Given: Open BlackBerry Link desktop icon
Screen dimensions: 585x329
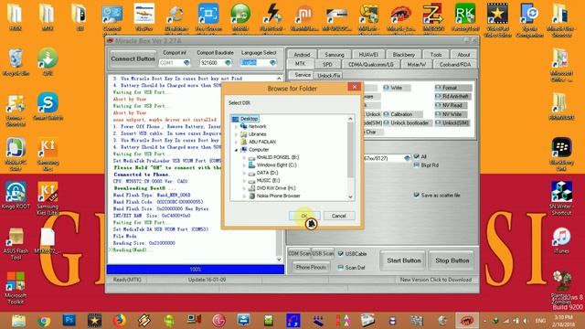Looking at the screenshot, I should point(561,154).
